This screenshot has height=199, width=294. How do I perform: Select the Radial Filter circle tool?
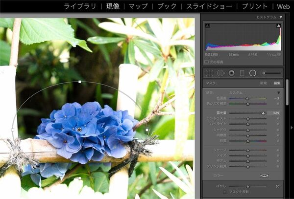pyautogui.click(x=252, y=73)
